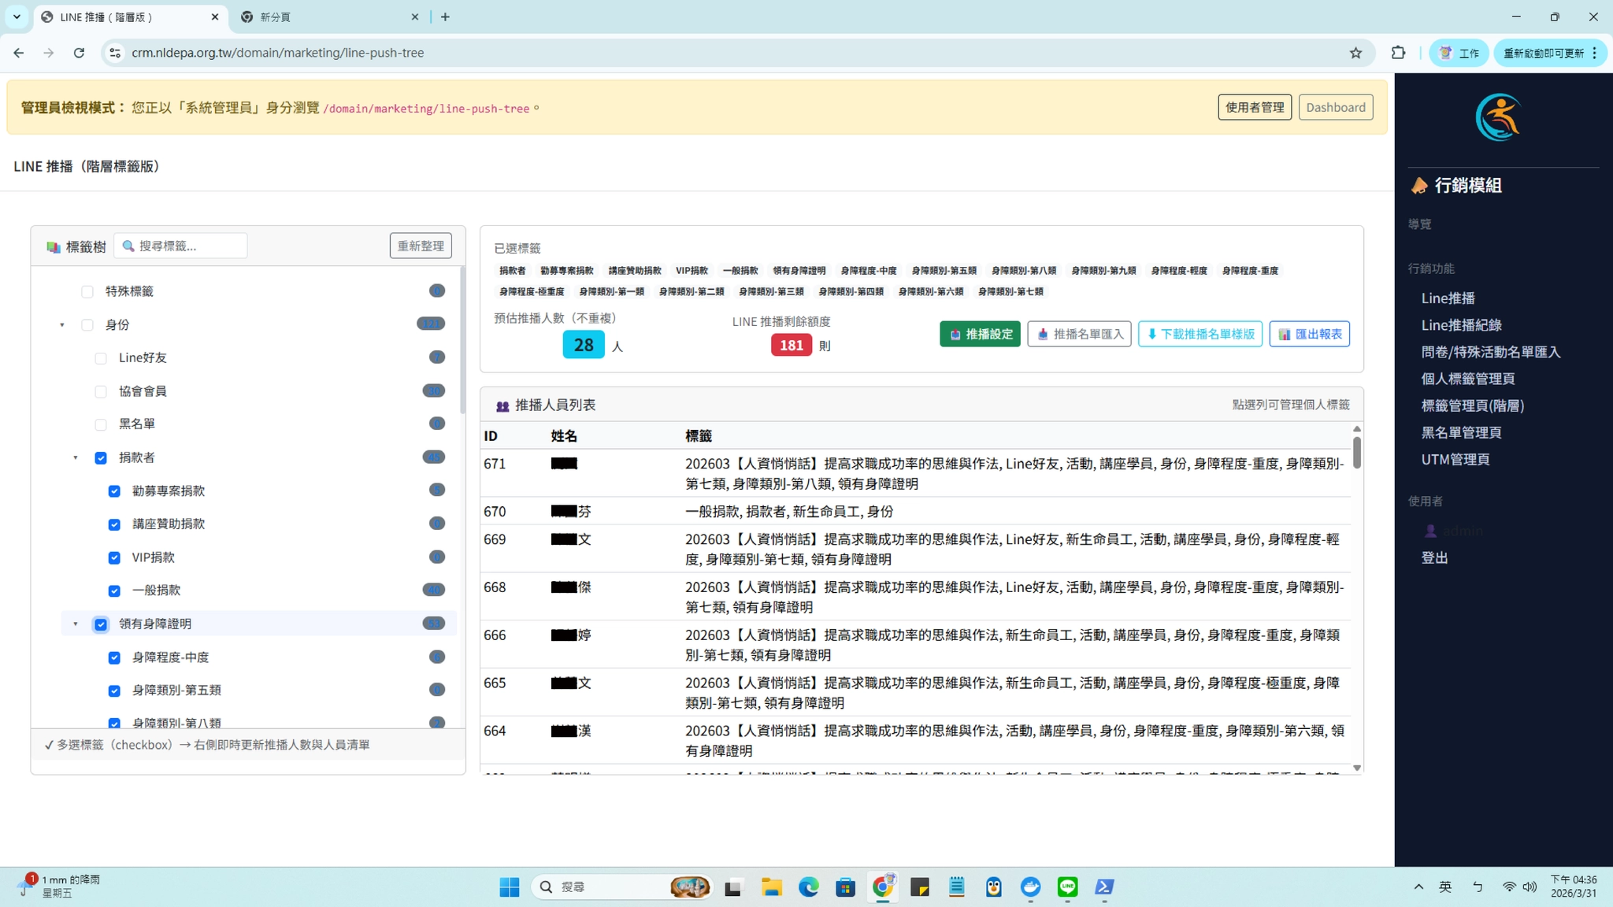This screenshot has width=1613, height=907.
Task: Select the table row with ID 666
Action: coord(916,645)
